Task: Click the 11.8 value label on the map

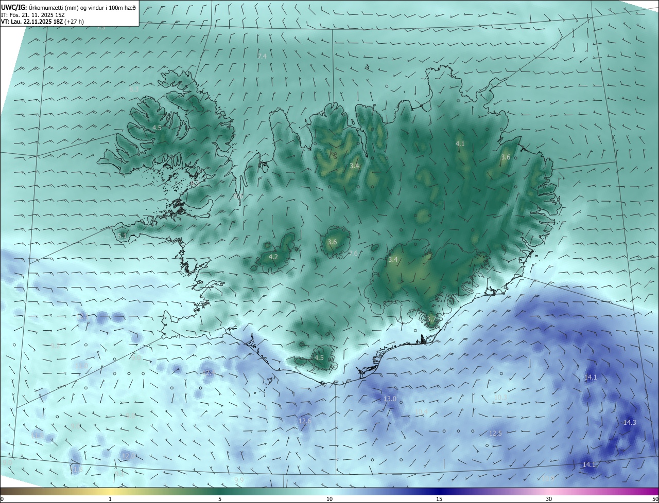Action: click(x=76, y=469)
